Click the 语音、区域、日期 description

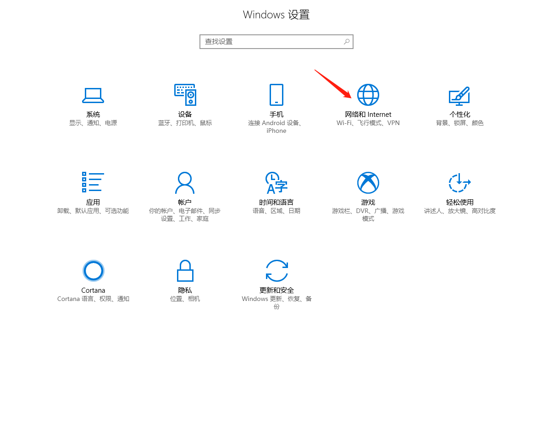tap(276, 211)
